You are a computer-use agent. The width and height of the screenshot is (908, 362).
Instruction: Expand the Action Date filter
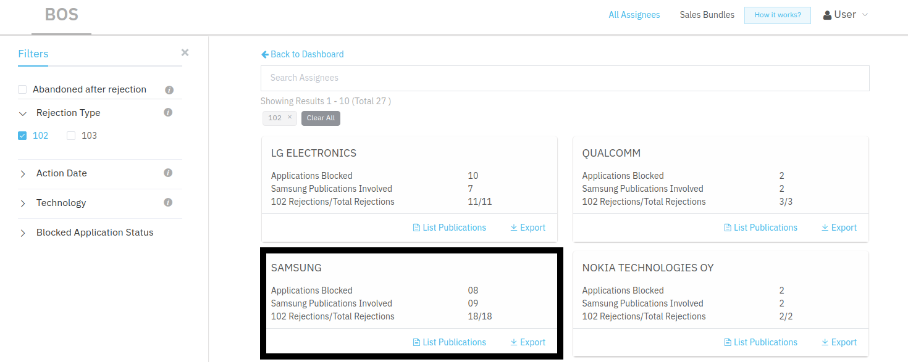point(23,174)
